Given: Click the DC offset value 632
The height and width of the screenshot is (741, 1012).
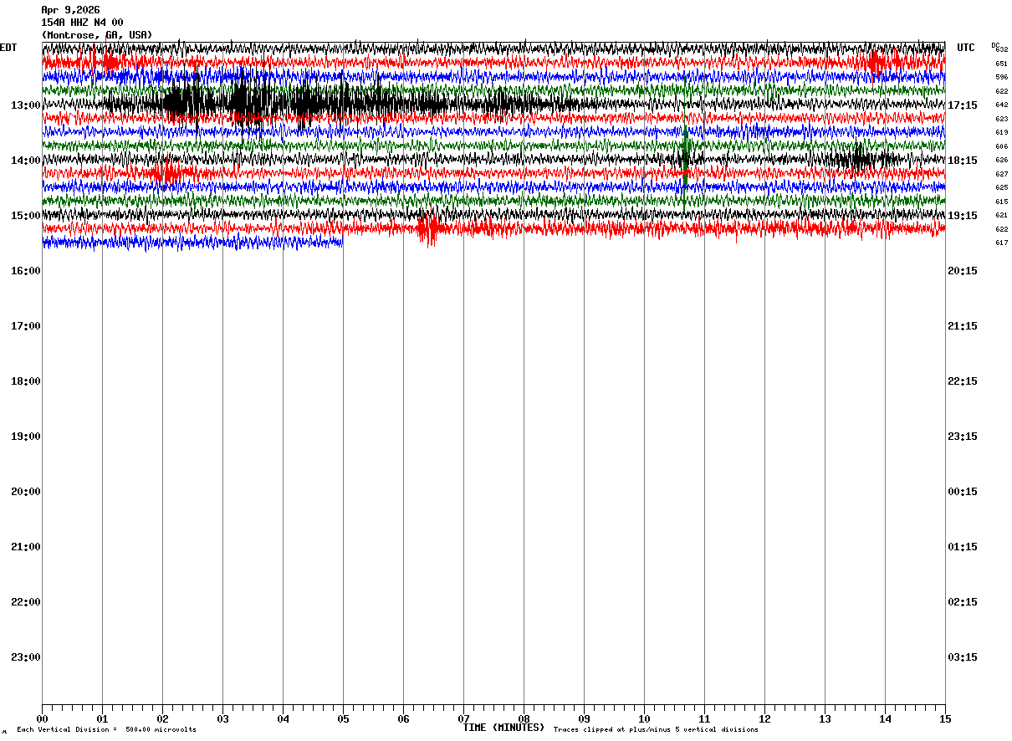Looking at the screenshot, I should 1002,50.
